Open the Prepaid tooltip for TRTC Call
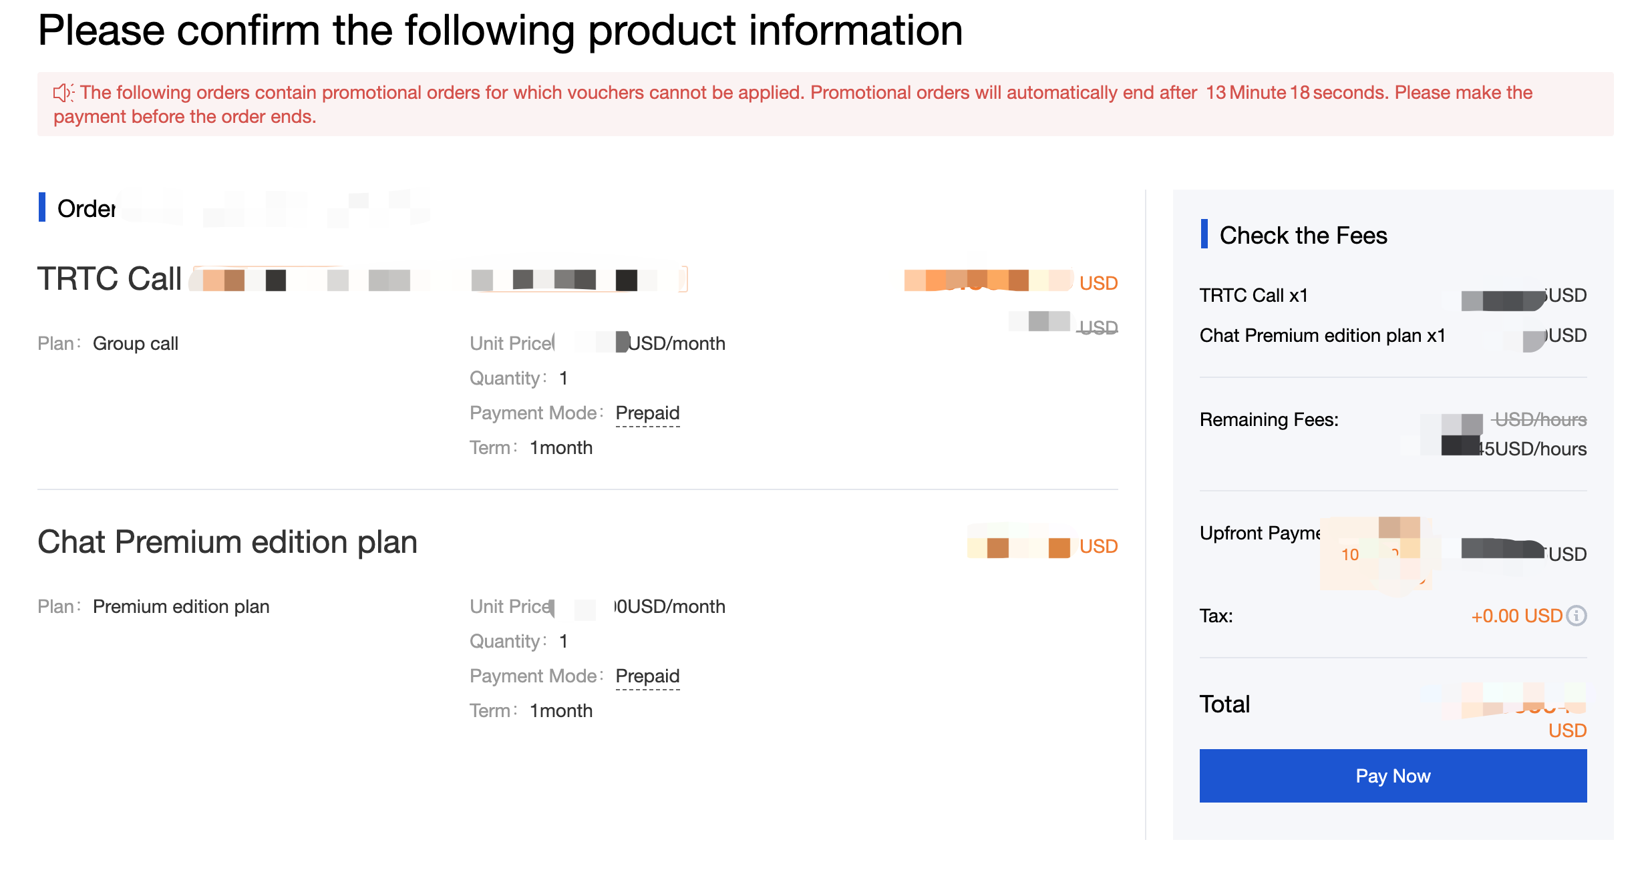This screenshot has width=1650, height=876. point(647,413)
